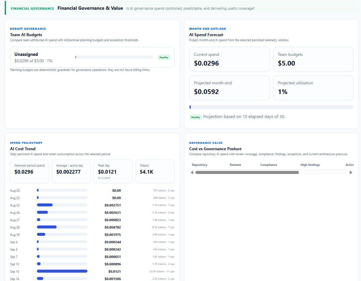This screenshot has width=361, height=281.
Task: Click '7.1K tokens · 7 ops' text
Action: point(163,205)
